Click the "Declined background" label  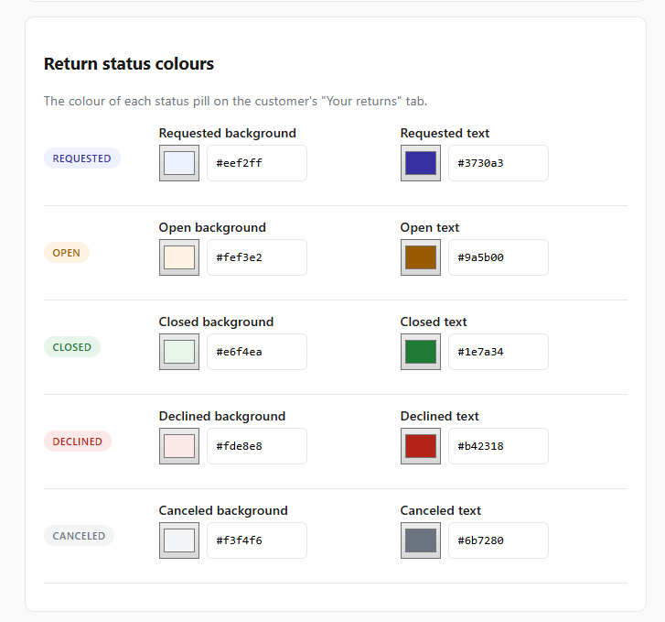221,417
